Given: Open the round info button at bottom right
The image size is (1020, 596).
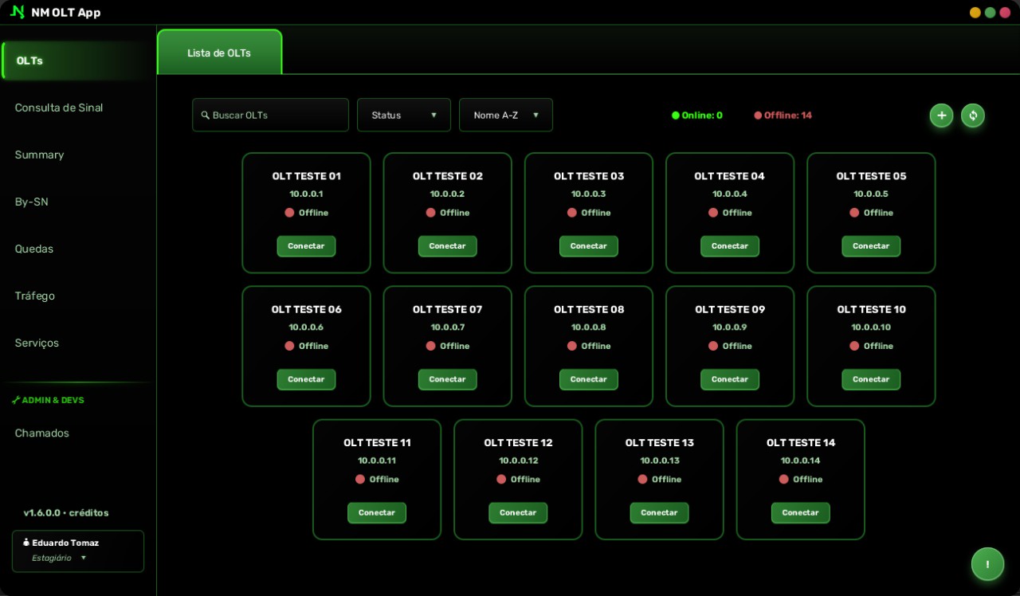Looking at the screenshot, I should click(988, 564).
